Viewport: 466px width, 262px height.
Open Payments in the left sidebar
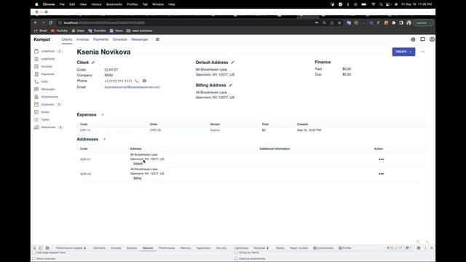tap(47, 74)
